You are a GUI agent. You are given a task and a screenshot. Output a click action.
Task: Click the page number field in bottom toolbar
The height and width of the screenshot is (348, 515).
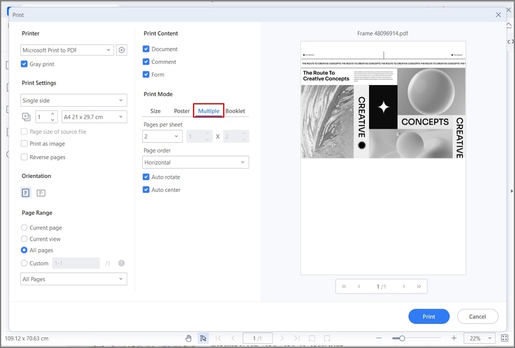click(x=257, y=338)
